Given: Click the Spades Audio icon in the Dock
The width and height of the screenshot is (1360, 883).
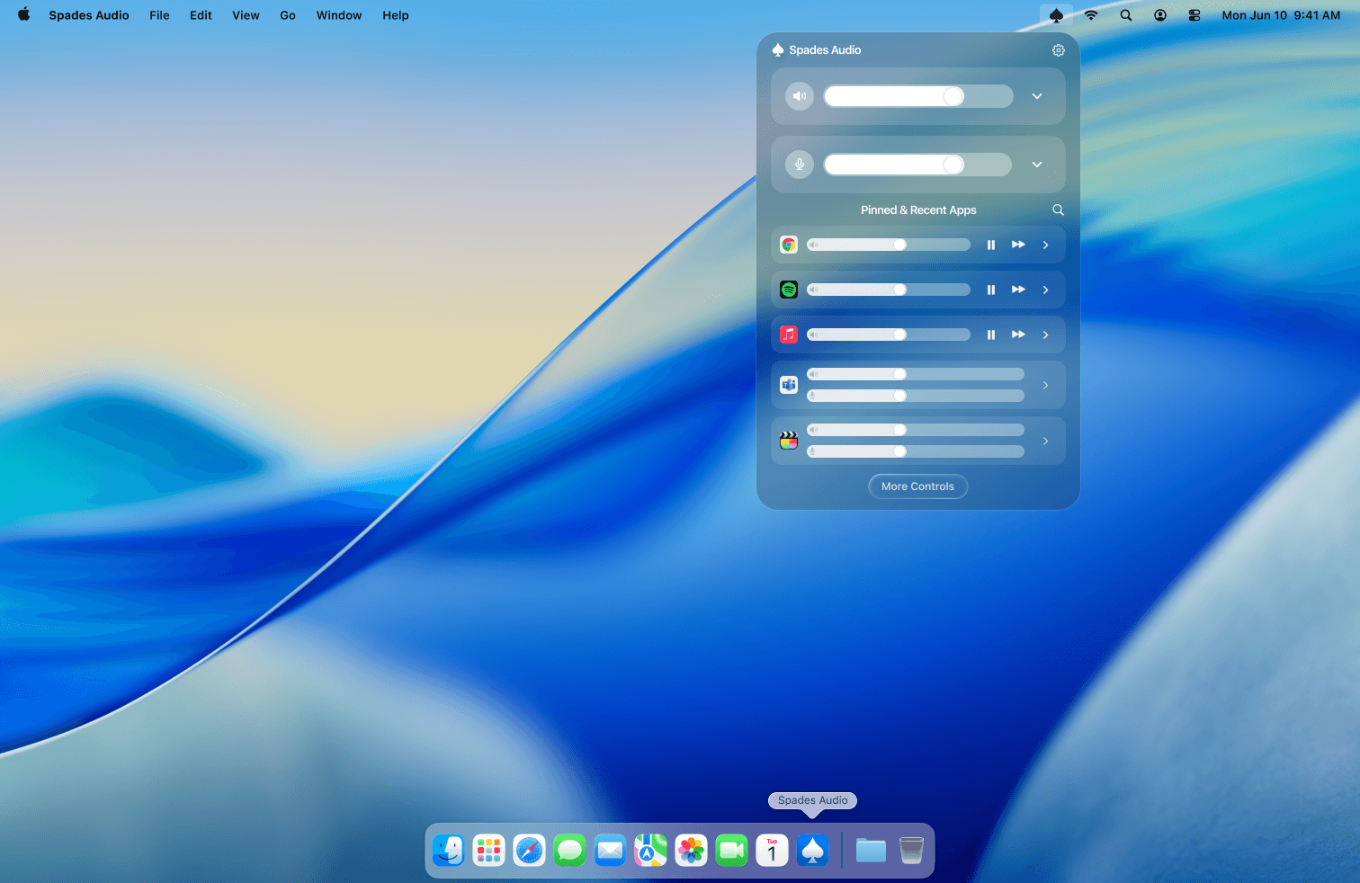Looking at the screenshot, I should (812, 850).
